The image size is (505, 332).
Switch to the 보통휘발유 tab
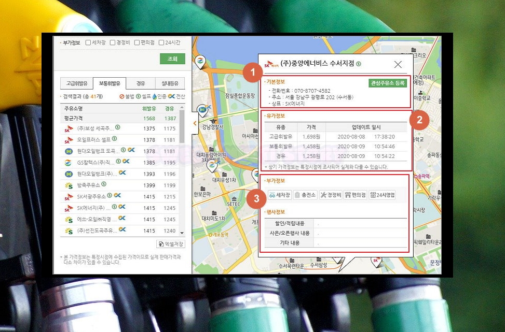click(110, 83)
